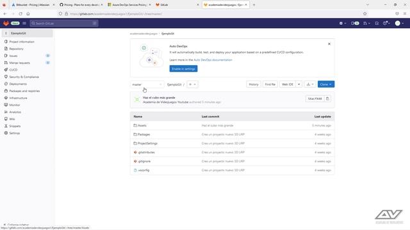Click the commit author avatar
The image size is (410, 230).
136,100
